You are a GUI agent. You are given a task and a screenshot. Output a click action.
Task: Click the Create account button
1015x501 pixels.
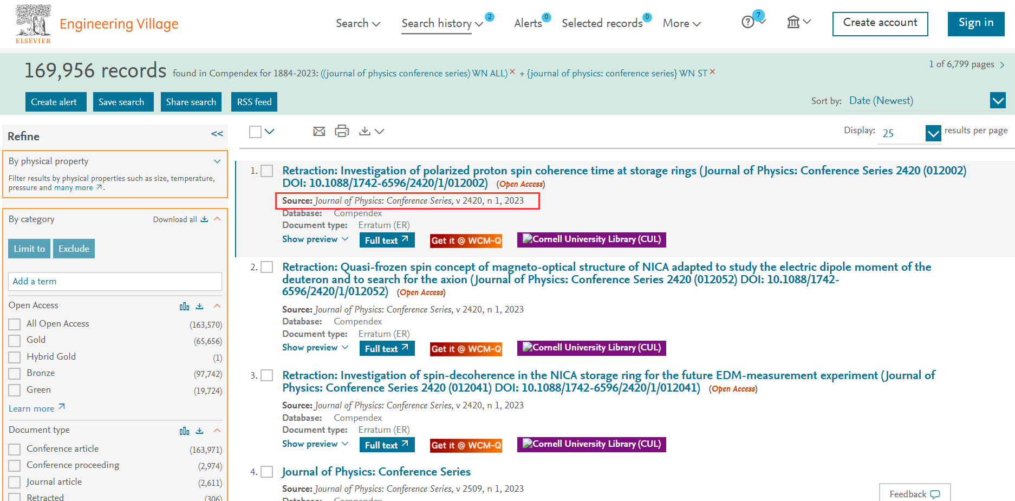[x=880, y=24]
